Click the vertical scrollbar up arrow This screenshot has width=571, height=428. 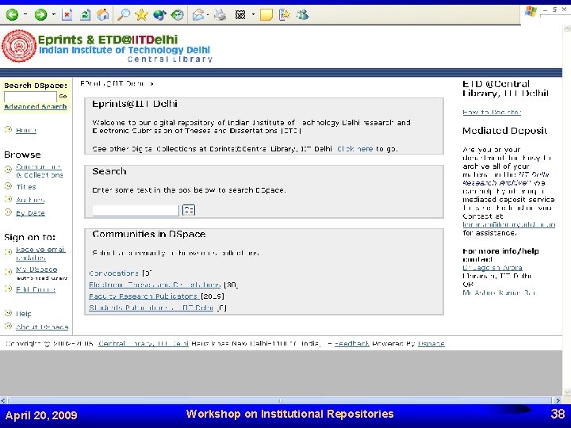566,29
